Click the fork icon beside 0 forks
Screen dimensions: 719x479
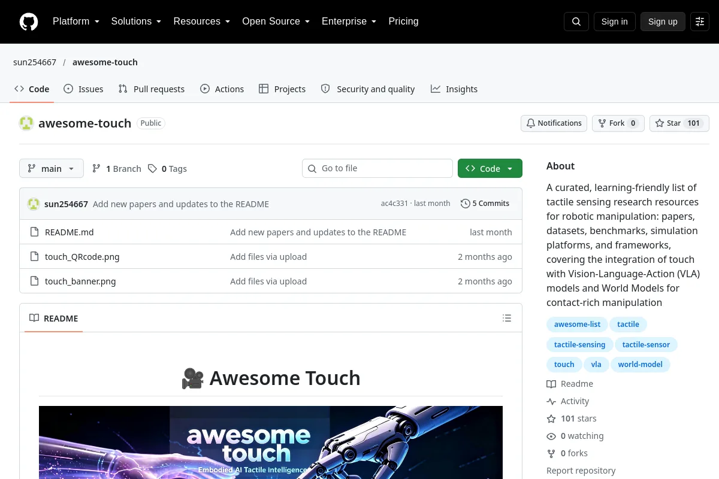(551, 453)
